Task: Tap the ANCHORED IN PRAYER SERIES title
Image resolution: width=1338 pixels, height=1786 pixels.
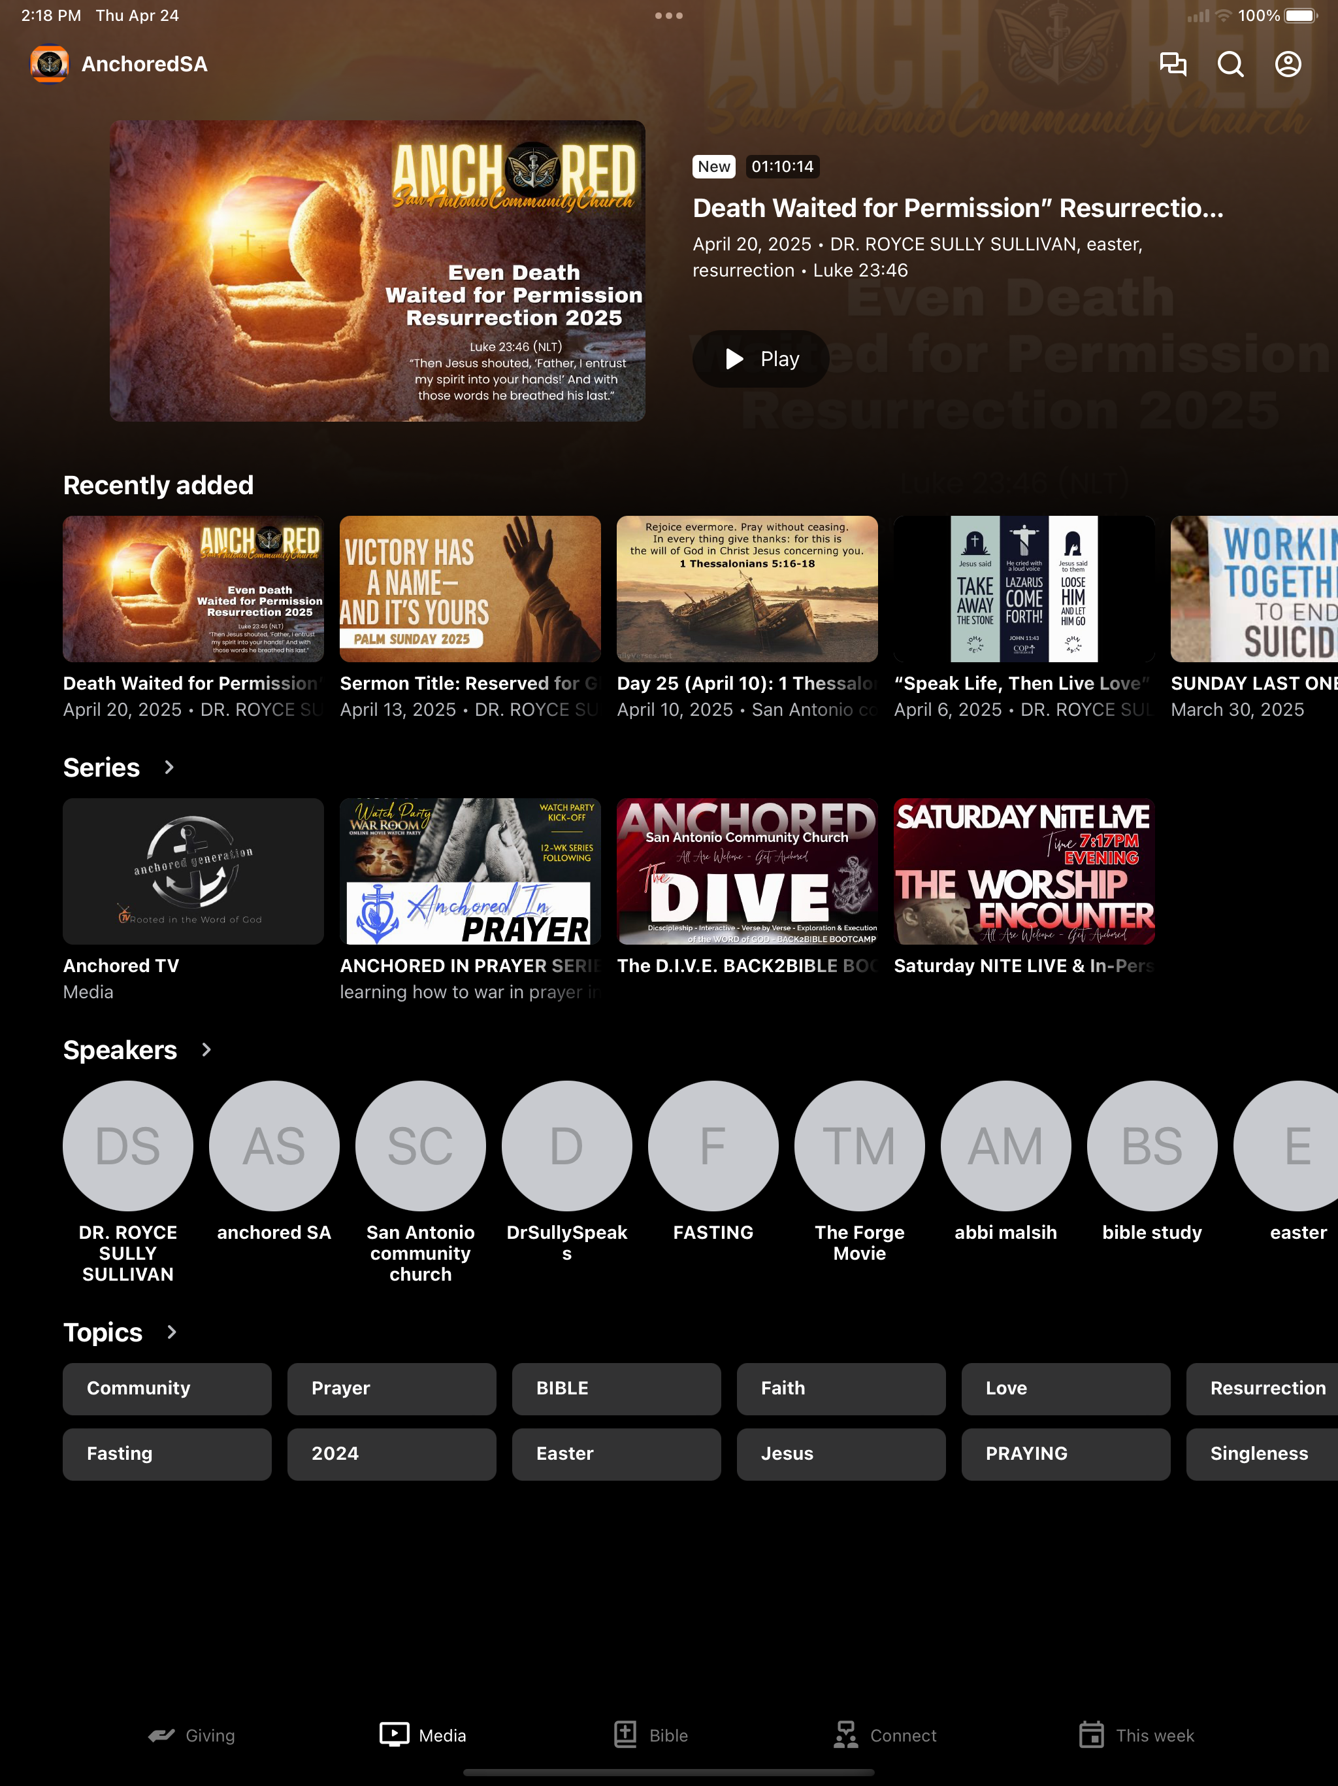Action: (470, 966)
